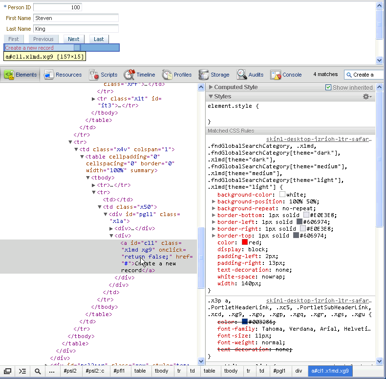This screenshot has height=379, width=386.
Task: Select the #psl2::c breadcrumb
Action: pyautogui.click(x=95, y=371)
